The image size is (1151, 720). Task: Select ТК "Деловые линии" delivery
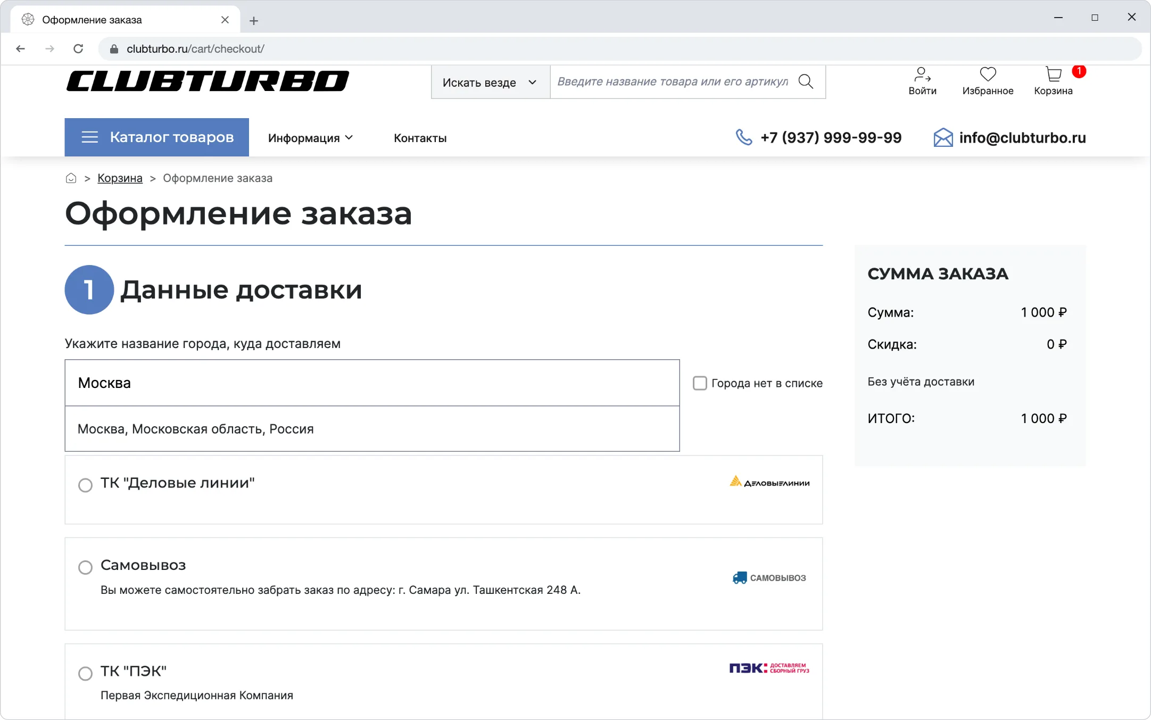click(85, 485)
